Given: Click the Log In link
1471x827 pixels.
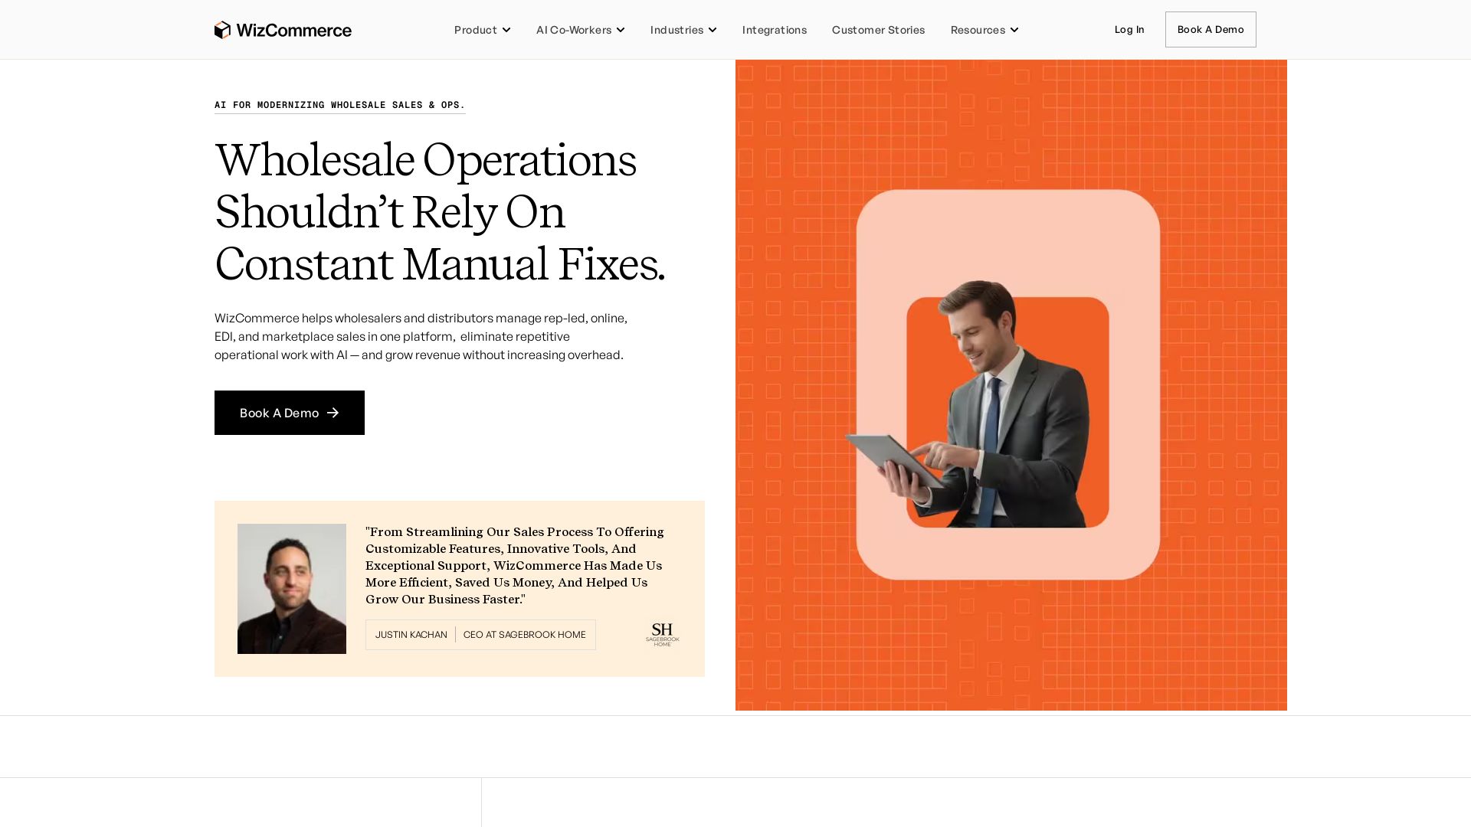Looking at the screenshot, I should pos(1129,30).
